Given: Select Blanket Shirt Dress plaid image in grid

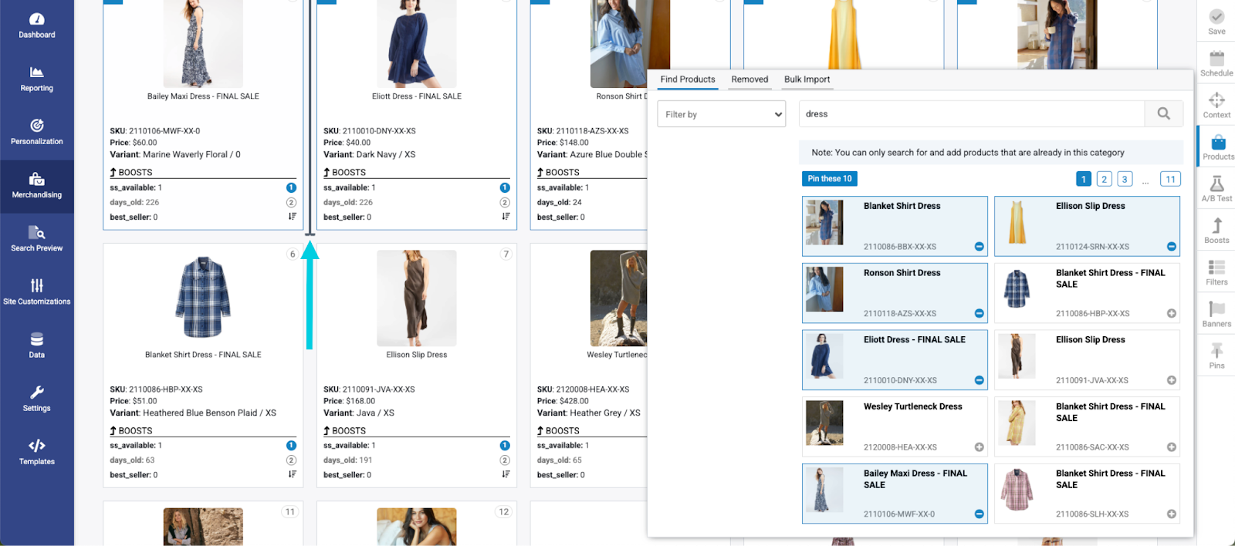Looking at the screenshot, I should click(203, 297).
